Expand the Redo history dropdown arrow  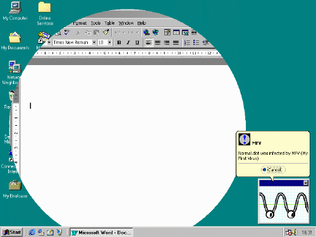coord(137,32)
